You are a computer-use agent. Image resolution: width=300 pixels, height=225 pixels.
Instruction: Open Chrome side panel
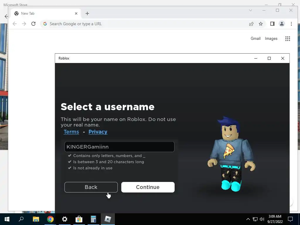272,24
